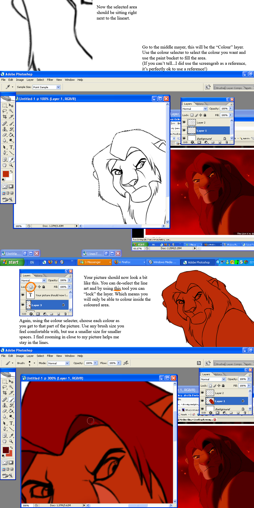
Task: Open the Brush preset picker arrow
Action: click(34, 363)
